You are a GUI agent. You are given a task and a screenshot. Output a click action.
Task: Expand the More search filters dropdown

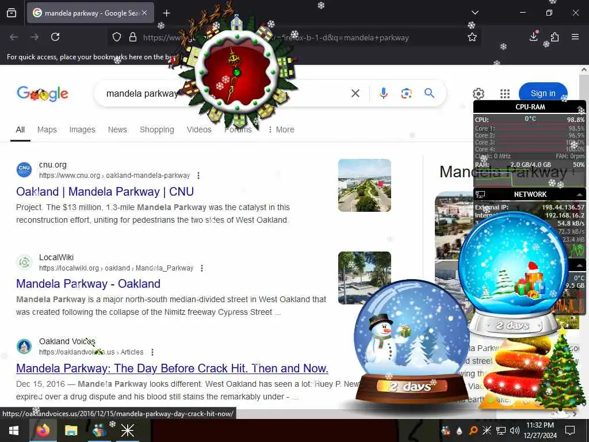click(281, 129)
